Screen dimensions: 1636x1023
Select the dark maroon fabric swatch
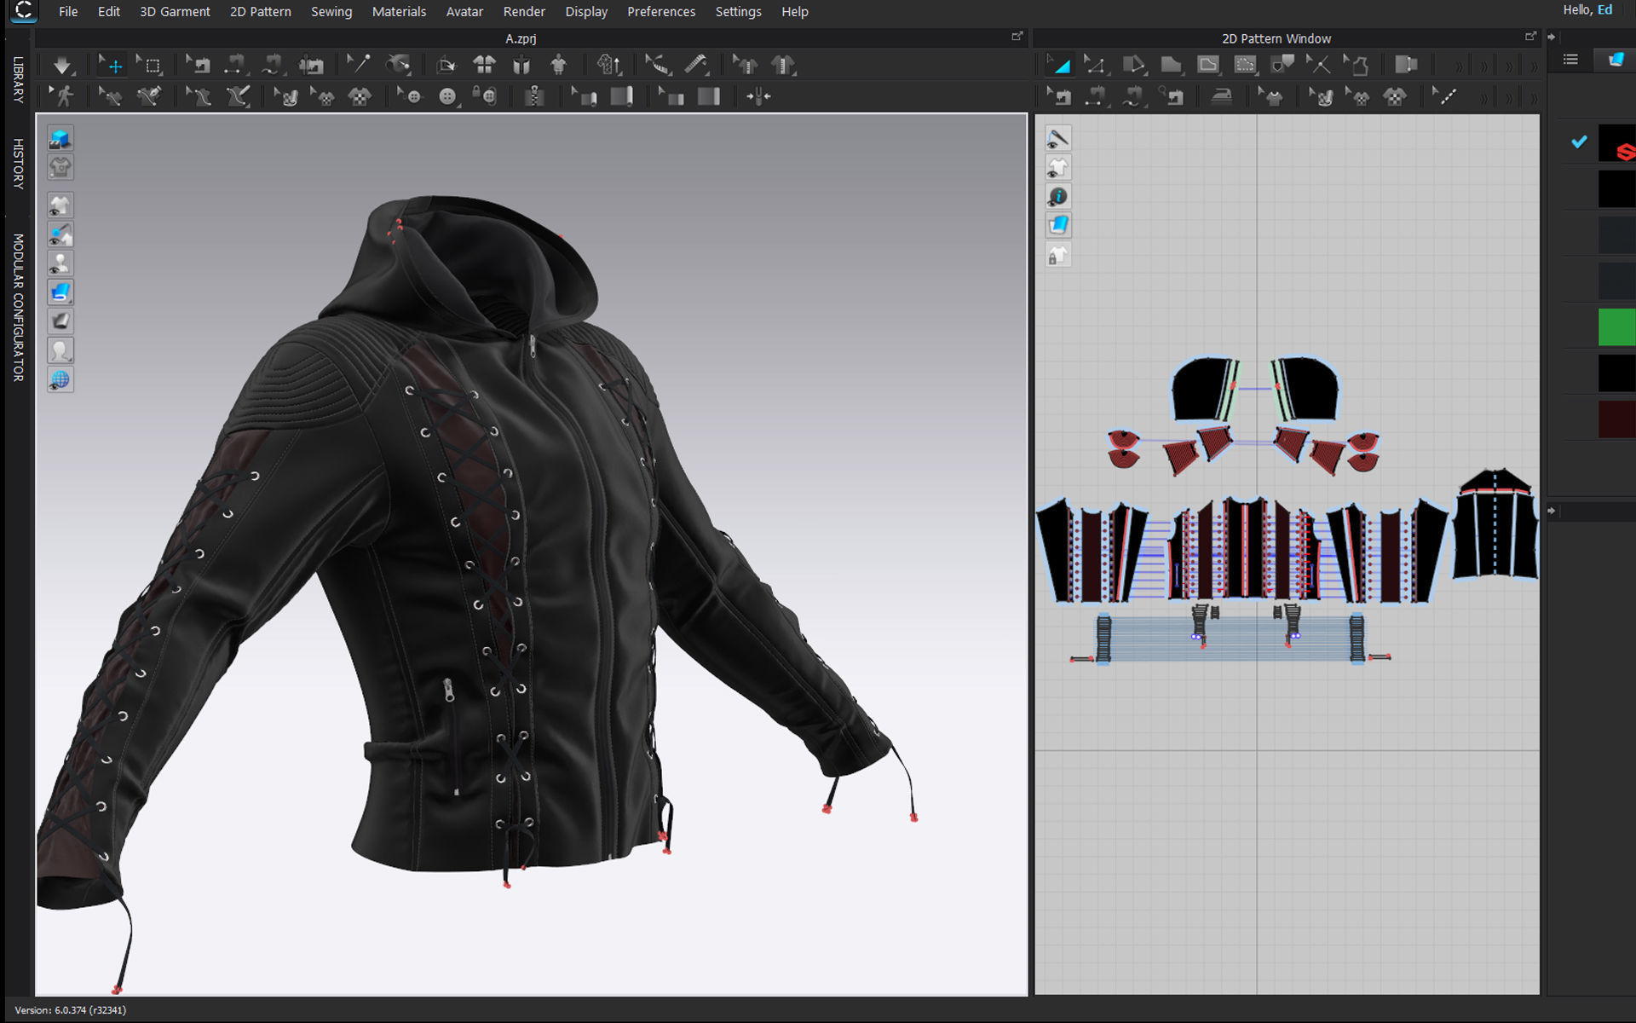point(1616,419)
